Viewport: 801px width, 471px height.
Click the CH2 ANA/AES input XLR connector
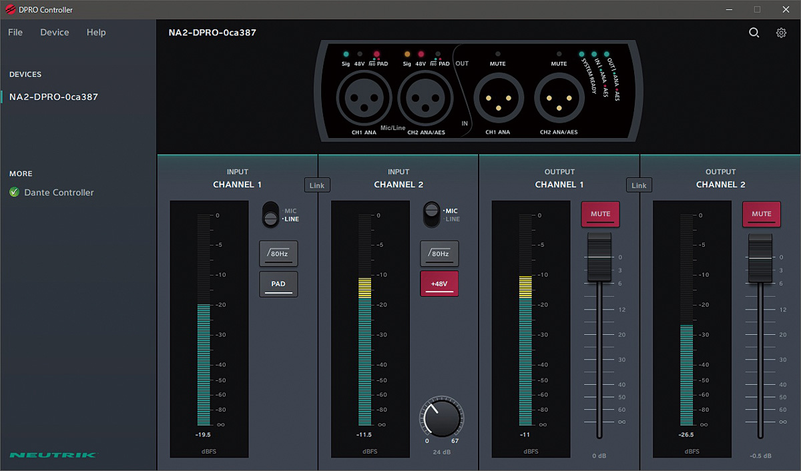pos(426,98)
